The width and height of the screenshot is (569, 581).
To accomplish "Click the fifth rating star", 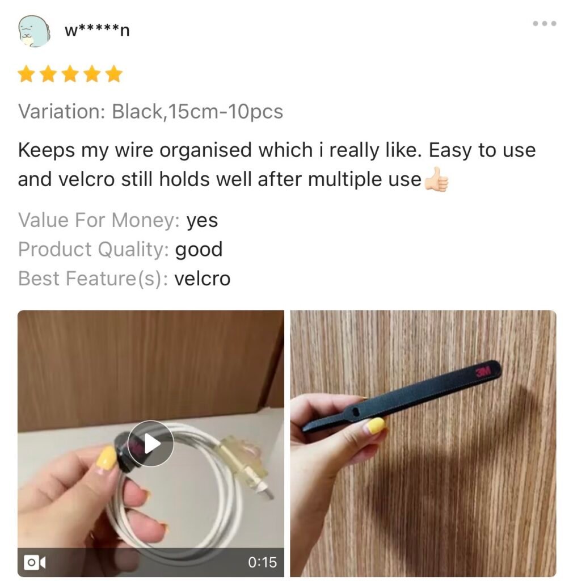I will pyautogui.click(x=113, y=74).
